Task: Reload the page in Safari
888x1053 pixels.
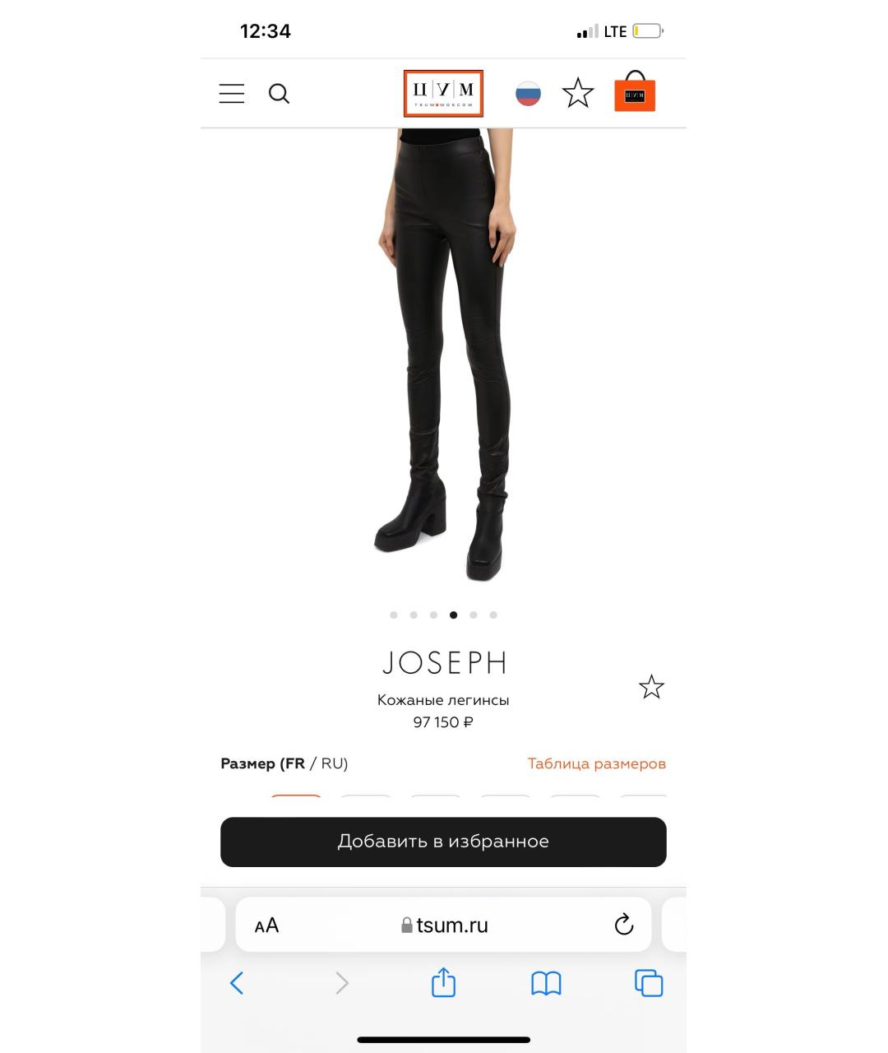Action: coord(624,925)
